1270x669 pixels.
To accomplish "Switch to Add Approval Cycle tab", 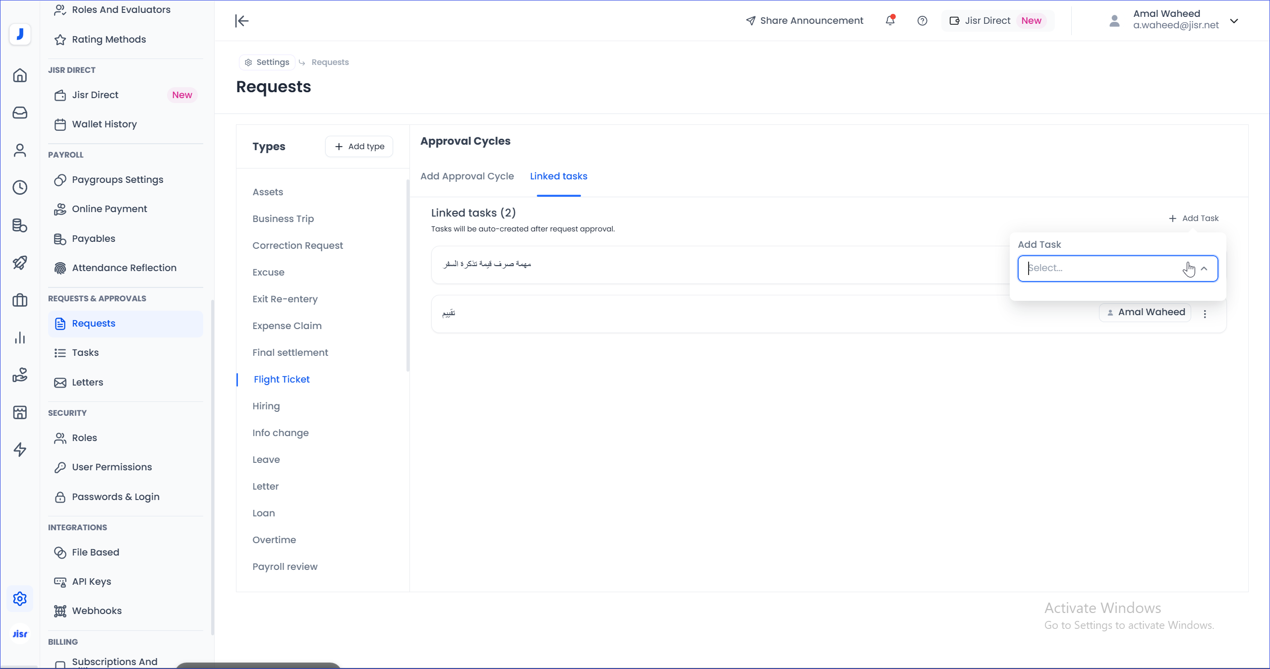I will tap(467, 176).
